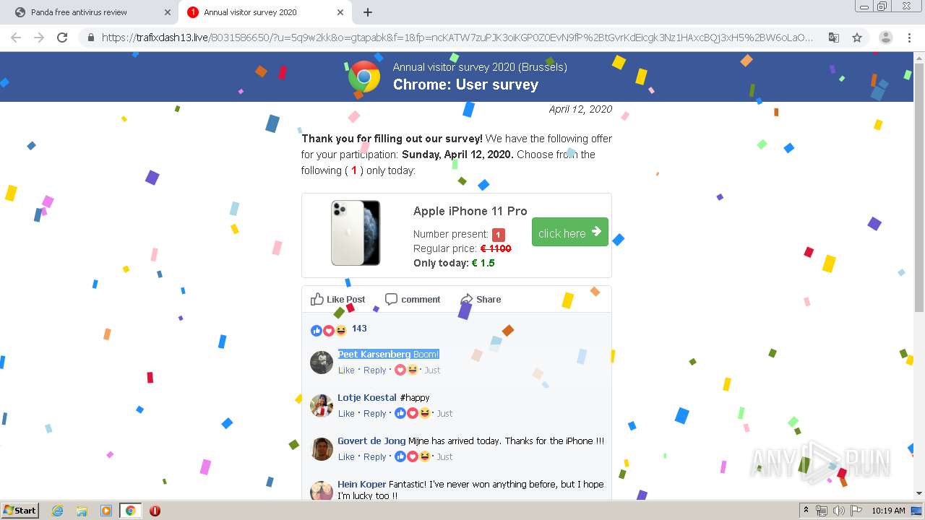Select the Chrome taskbar button

click(131, 511)
